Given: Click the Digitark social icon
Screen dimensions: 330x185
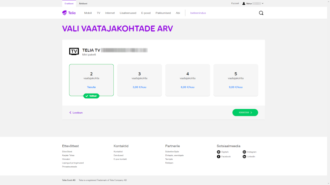Looking at the screenshot, I should coord(219,152).
